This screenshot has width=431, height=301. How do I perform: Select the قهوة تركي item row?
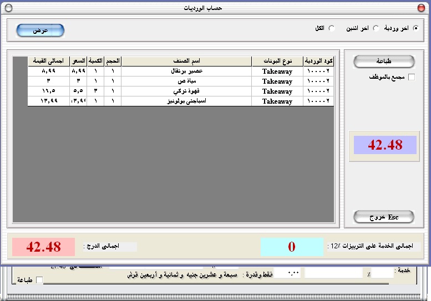tap(186, 91)
